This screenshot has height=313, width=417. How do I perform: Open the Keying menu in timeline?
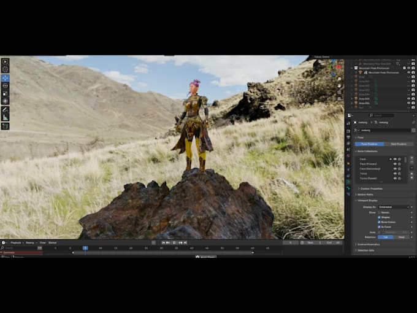point(31,242)
